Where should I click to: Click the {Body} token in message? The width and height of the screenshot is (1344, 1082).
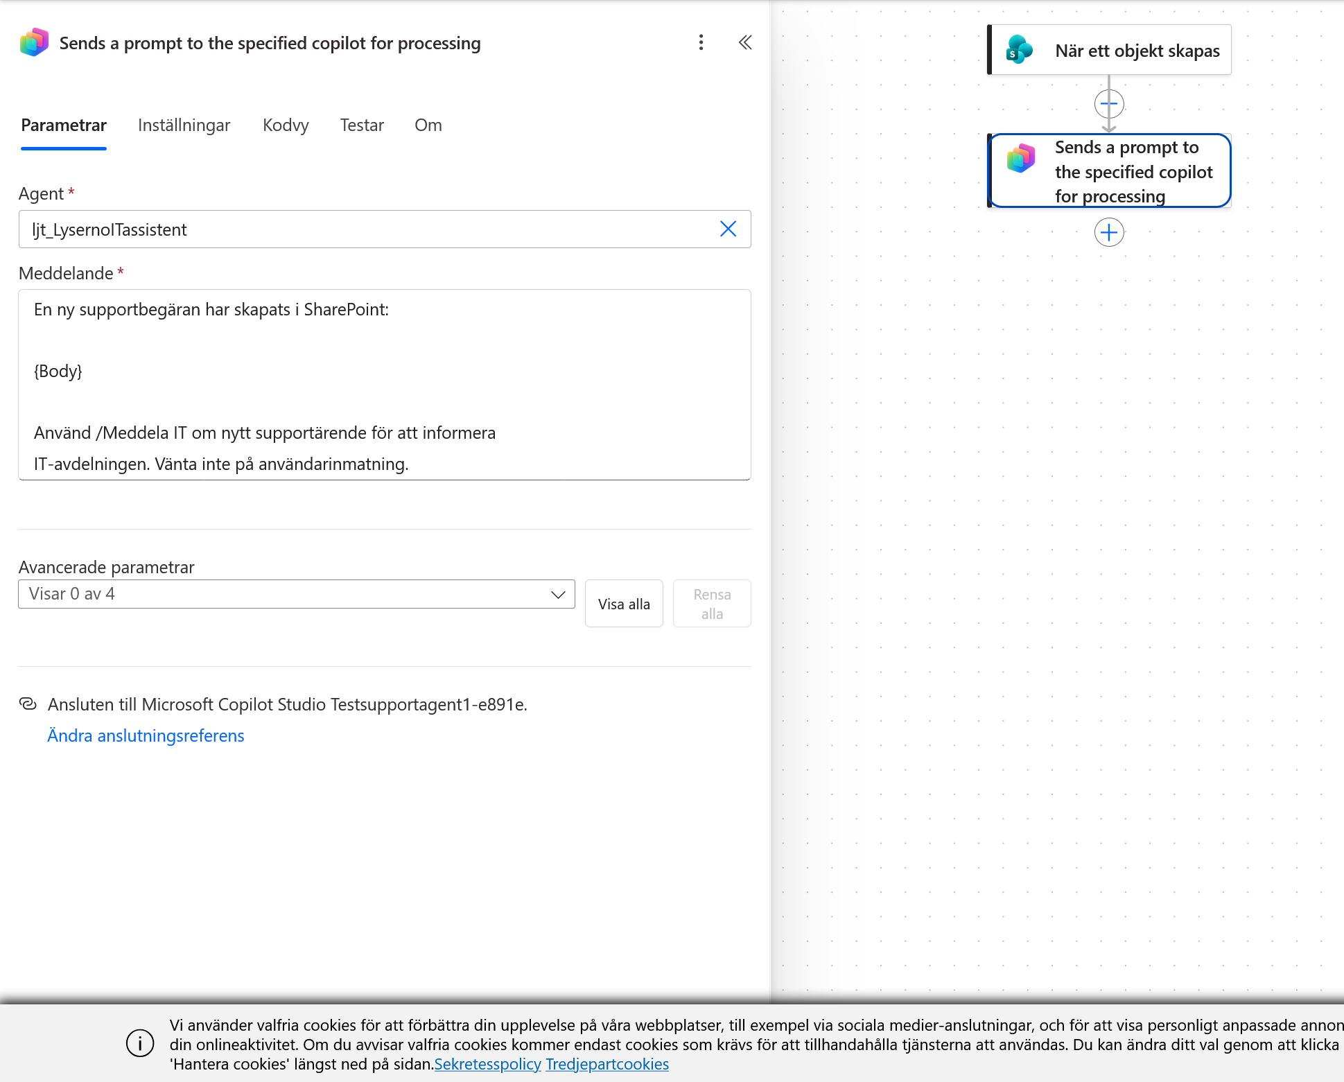(58, 371)
